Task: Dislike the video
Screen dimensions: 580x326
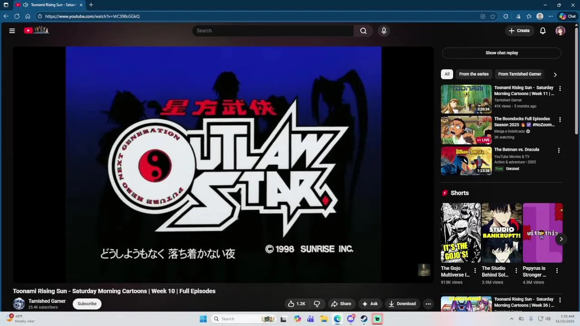Action: 317,304
